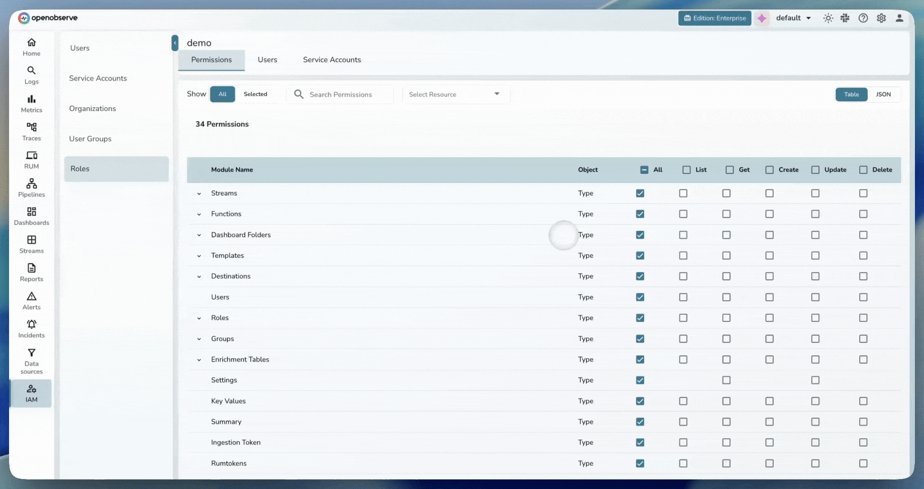Expand the Templates module row
Screen dimensions: 924x489
[199, 256]
